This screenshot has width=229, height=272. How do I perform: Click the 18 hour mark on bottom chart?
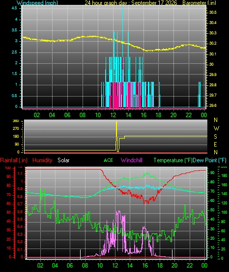tap(160, 266)
